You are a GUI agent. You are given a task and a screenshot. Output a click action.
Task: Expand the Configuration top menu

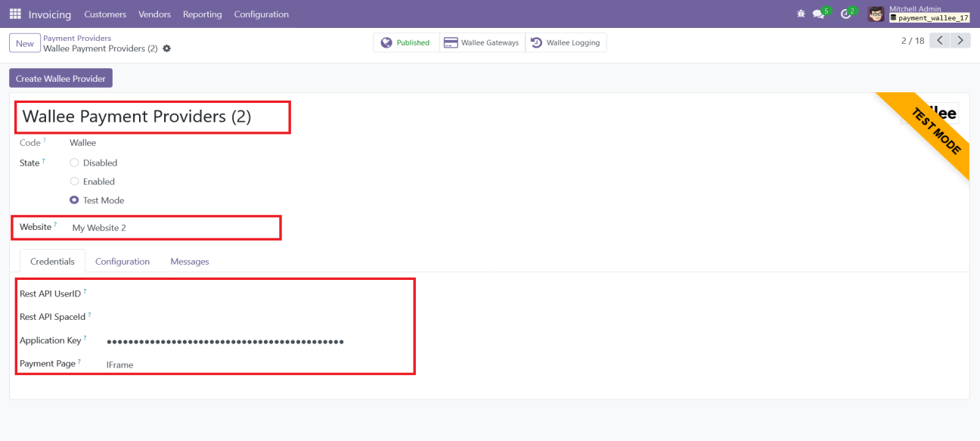click(x=261, y=14)
